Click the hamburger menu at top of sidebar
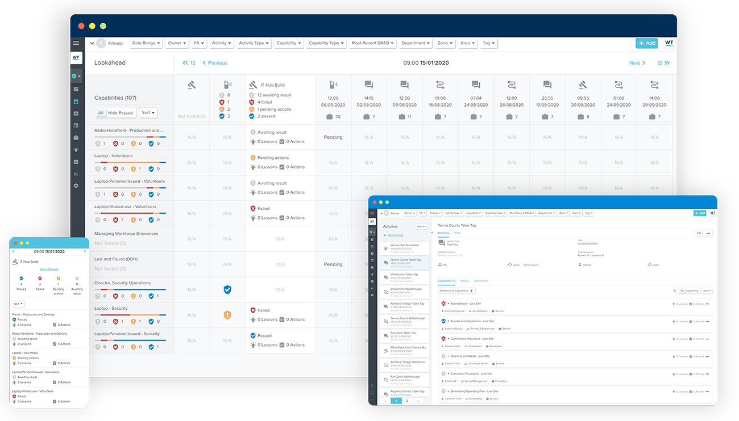 click(x=76, y=43)
